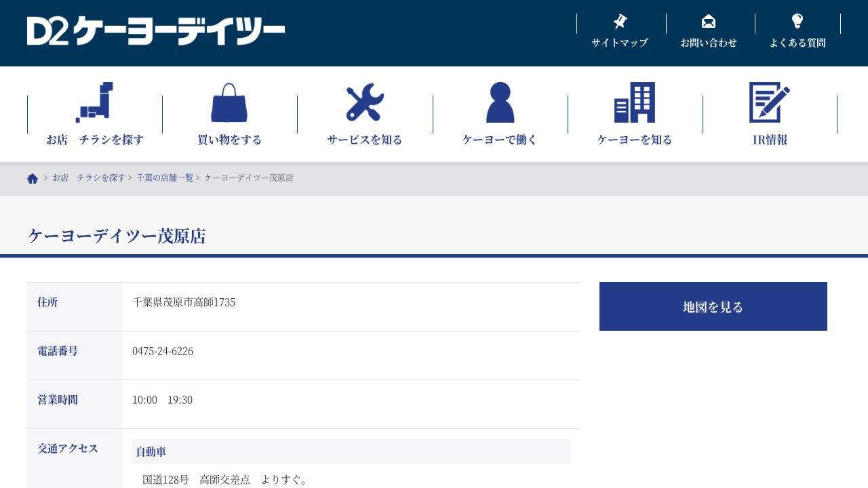868x488 pixels.
Task: Click the D2 ケーヨーデイツー logo
Action: coord(155,31)
